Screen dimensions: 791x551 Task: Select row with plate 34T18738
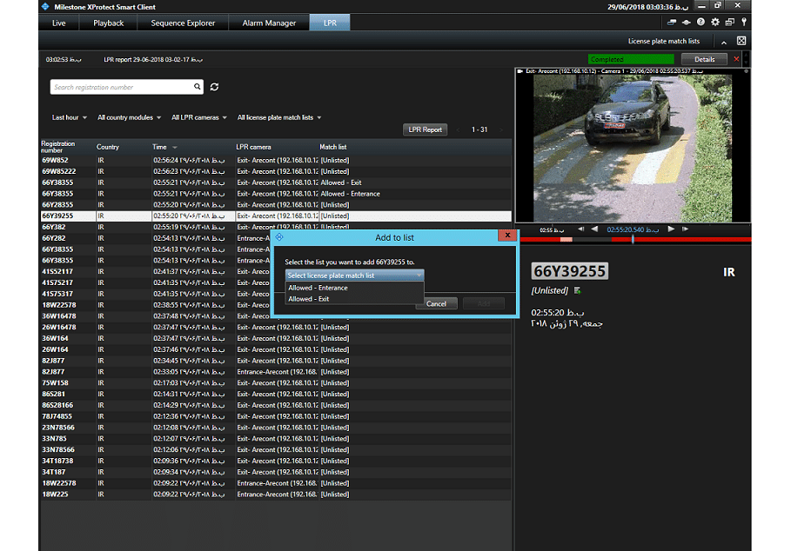pos(276,461)
